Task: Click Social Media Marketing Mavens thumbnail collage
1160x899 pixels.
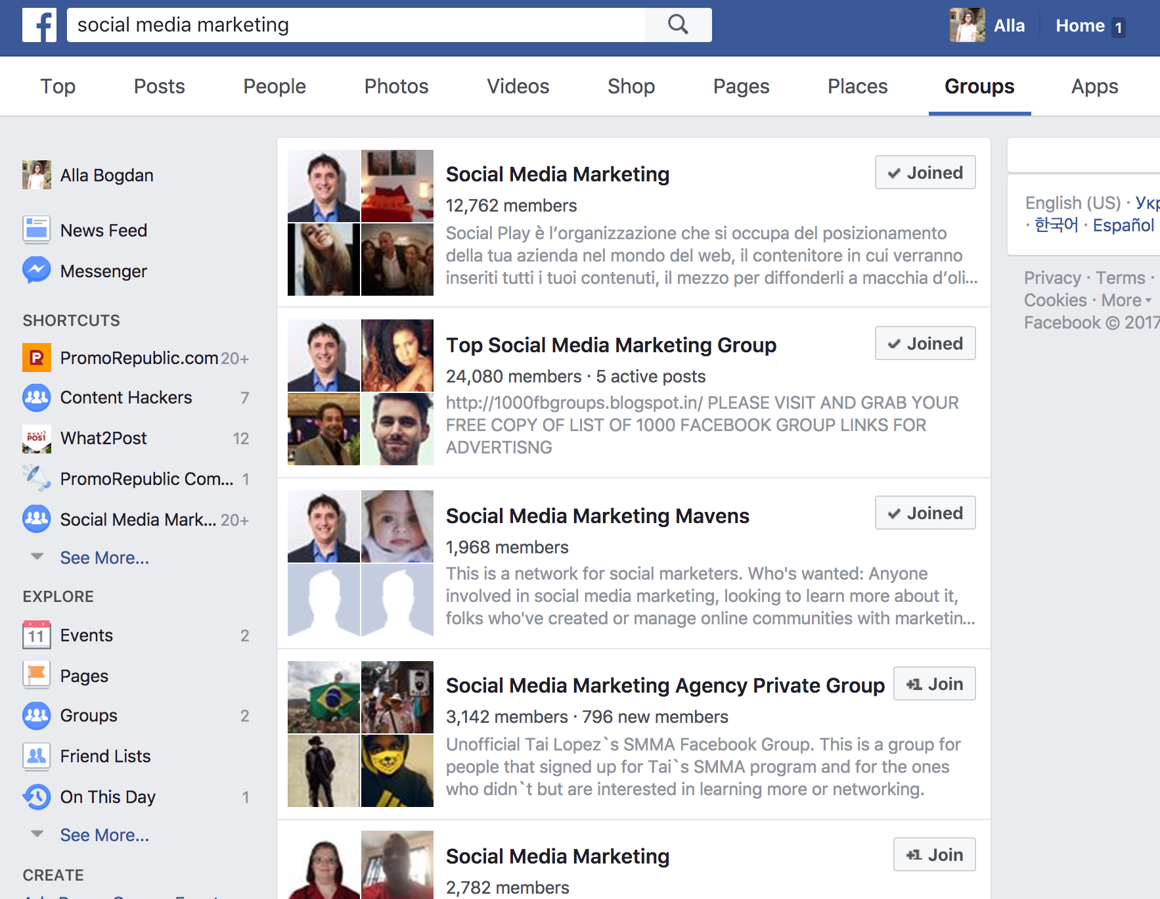Action: coord(361,563)
